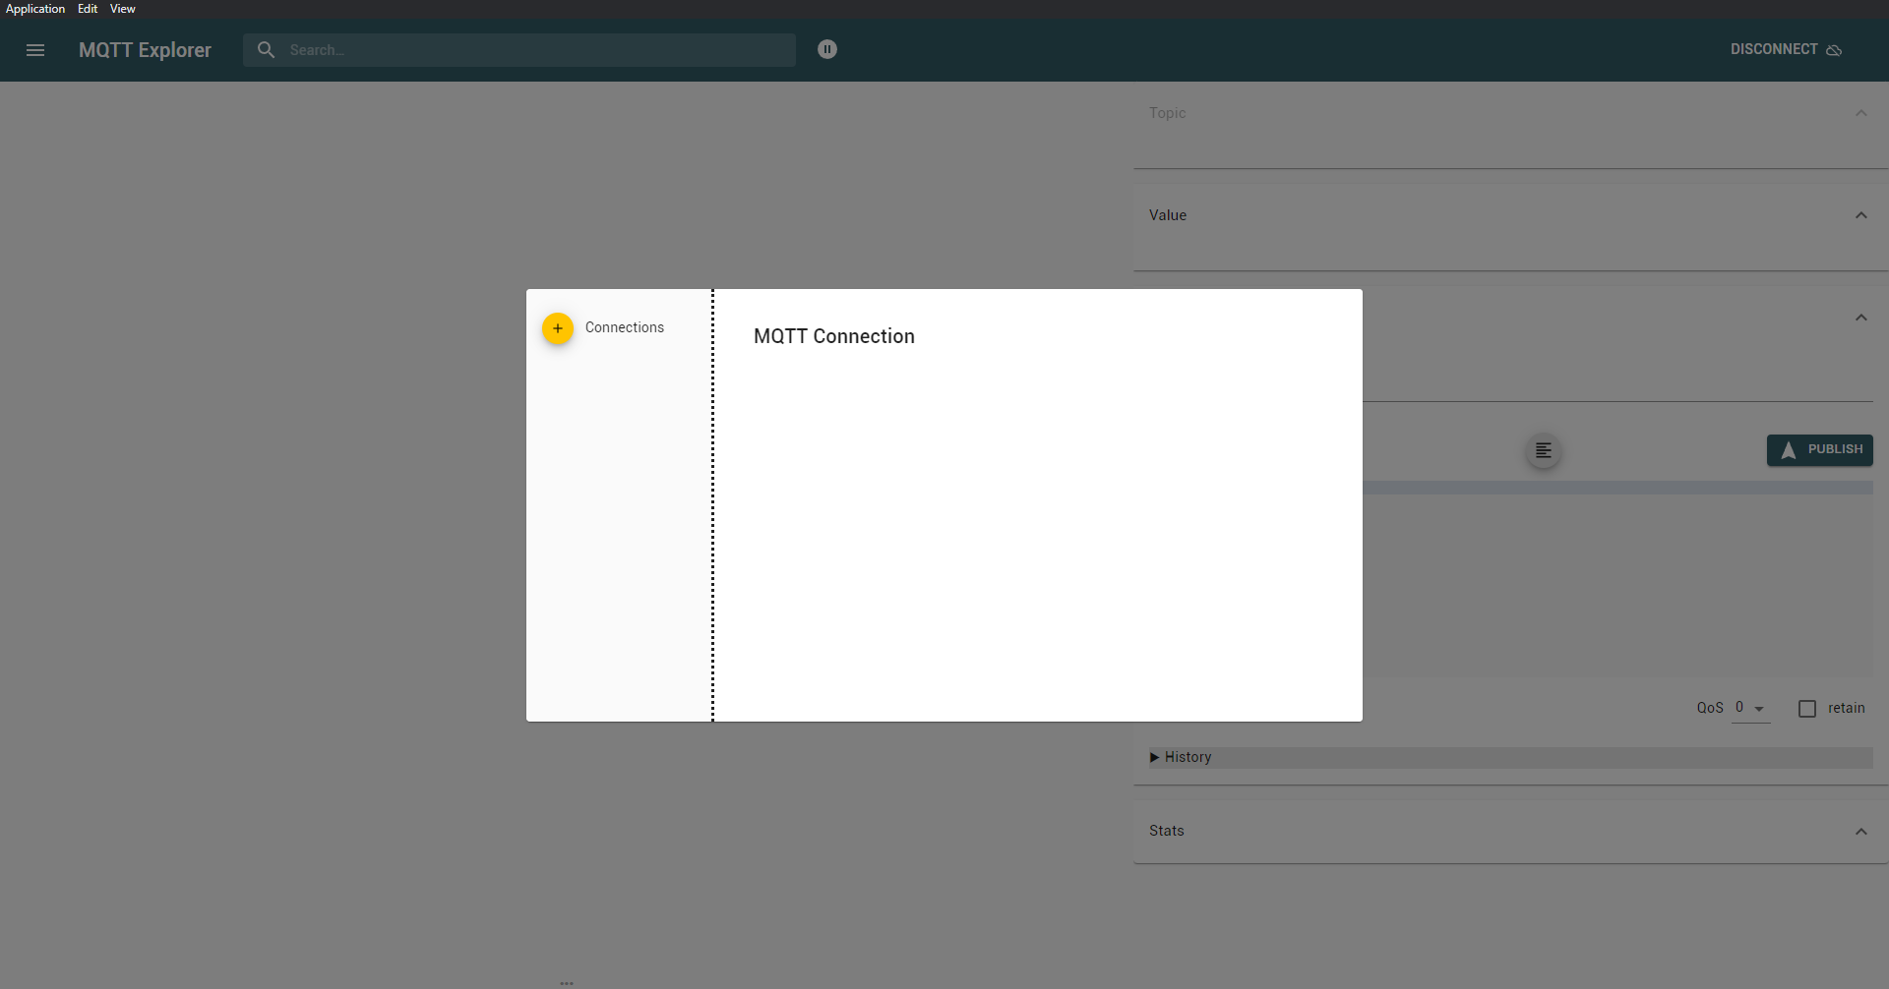Collapse the Stats panel

pyautogui.click(x=1860, y=831)
